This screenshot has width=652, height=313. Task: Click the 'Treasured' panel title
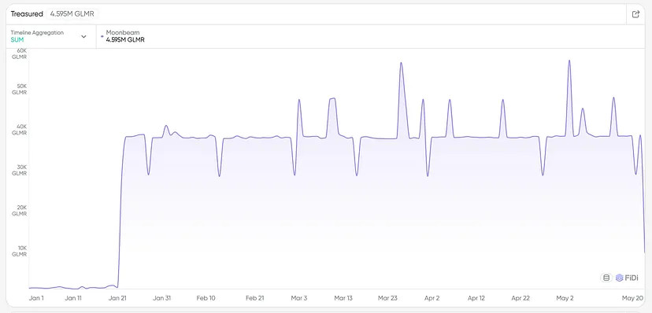(27, 13)
